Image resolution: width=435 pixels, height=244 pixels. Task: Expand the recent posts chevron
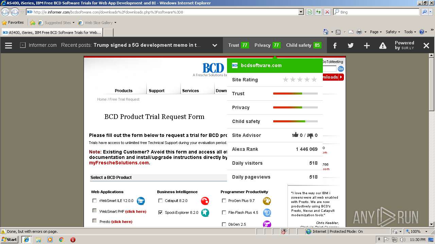tap(214, 45)
